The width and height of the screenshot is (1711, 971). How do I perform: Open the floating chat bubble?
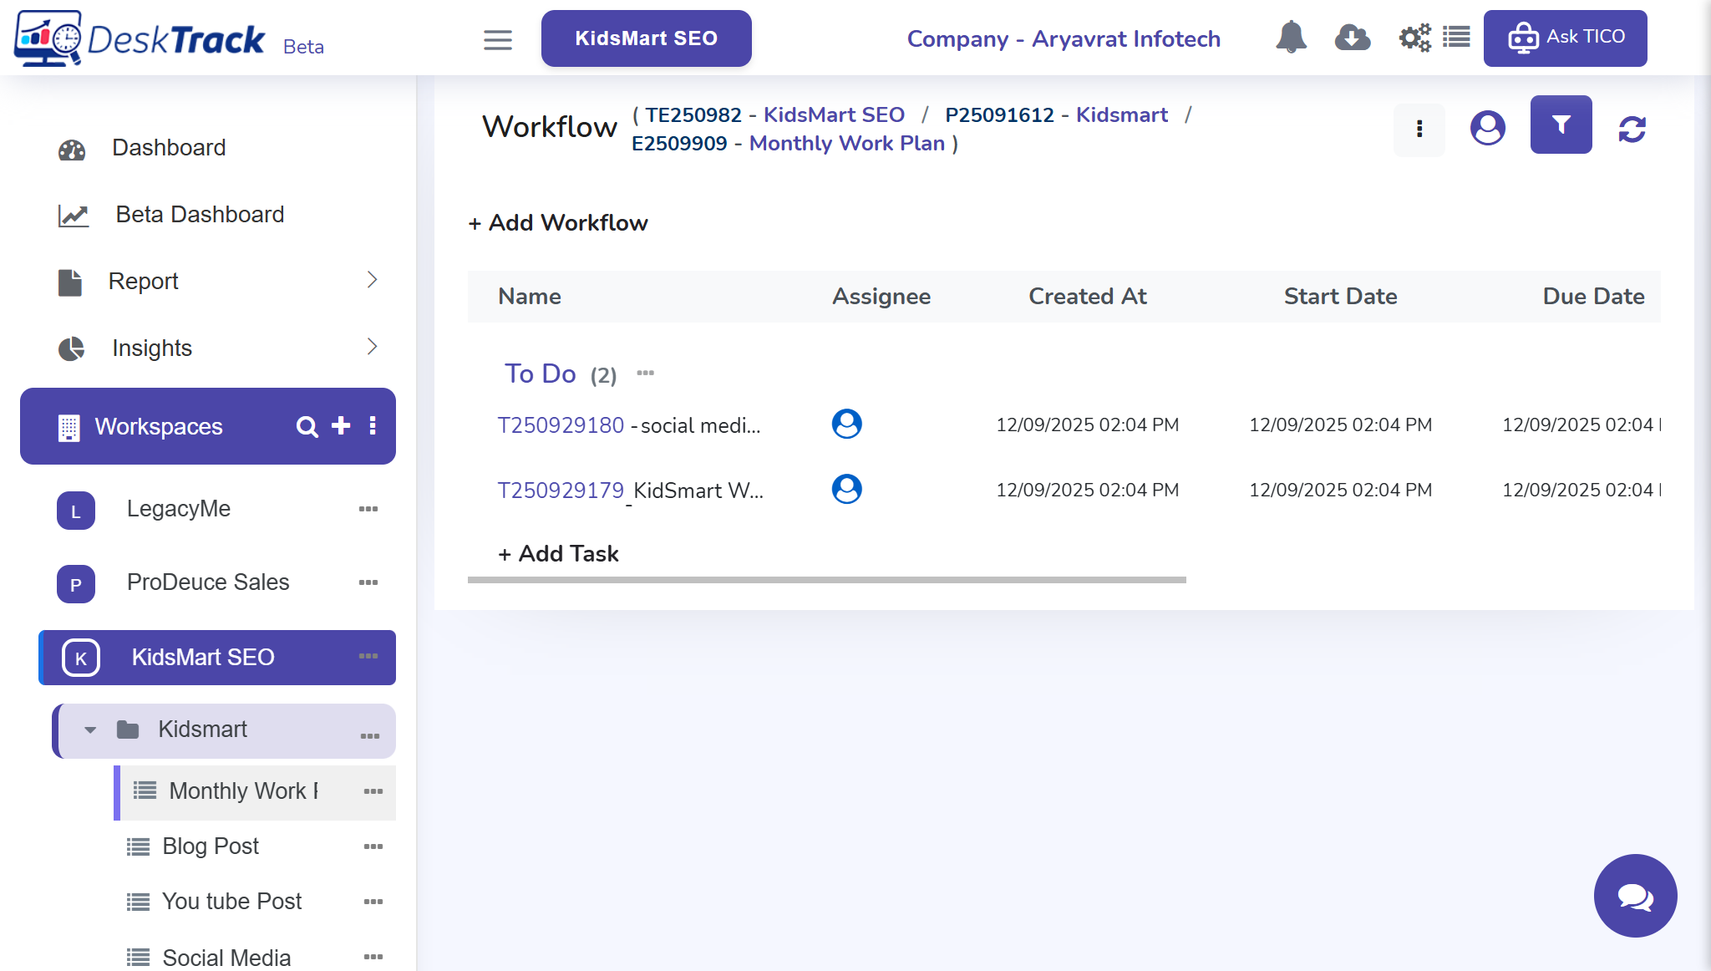1635,896
